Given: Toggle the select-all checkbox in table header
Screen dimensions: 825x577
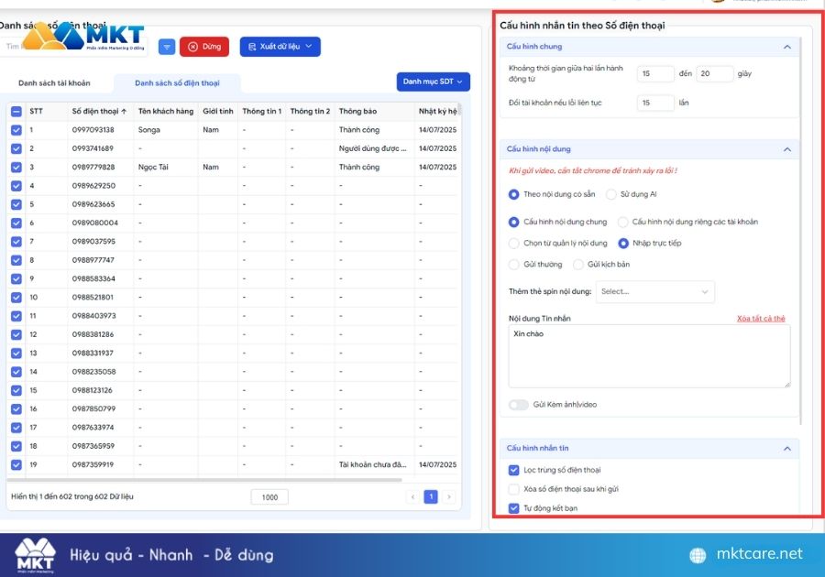Looking at the screenshot, I should click(16, 112).
